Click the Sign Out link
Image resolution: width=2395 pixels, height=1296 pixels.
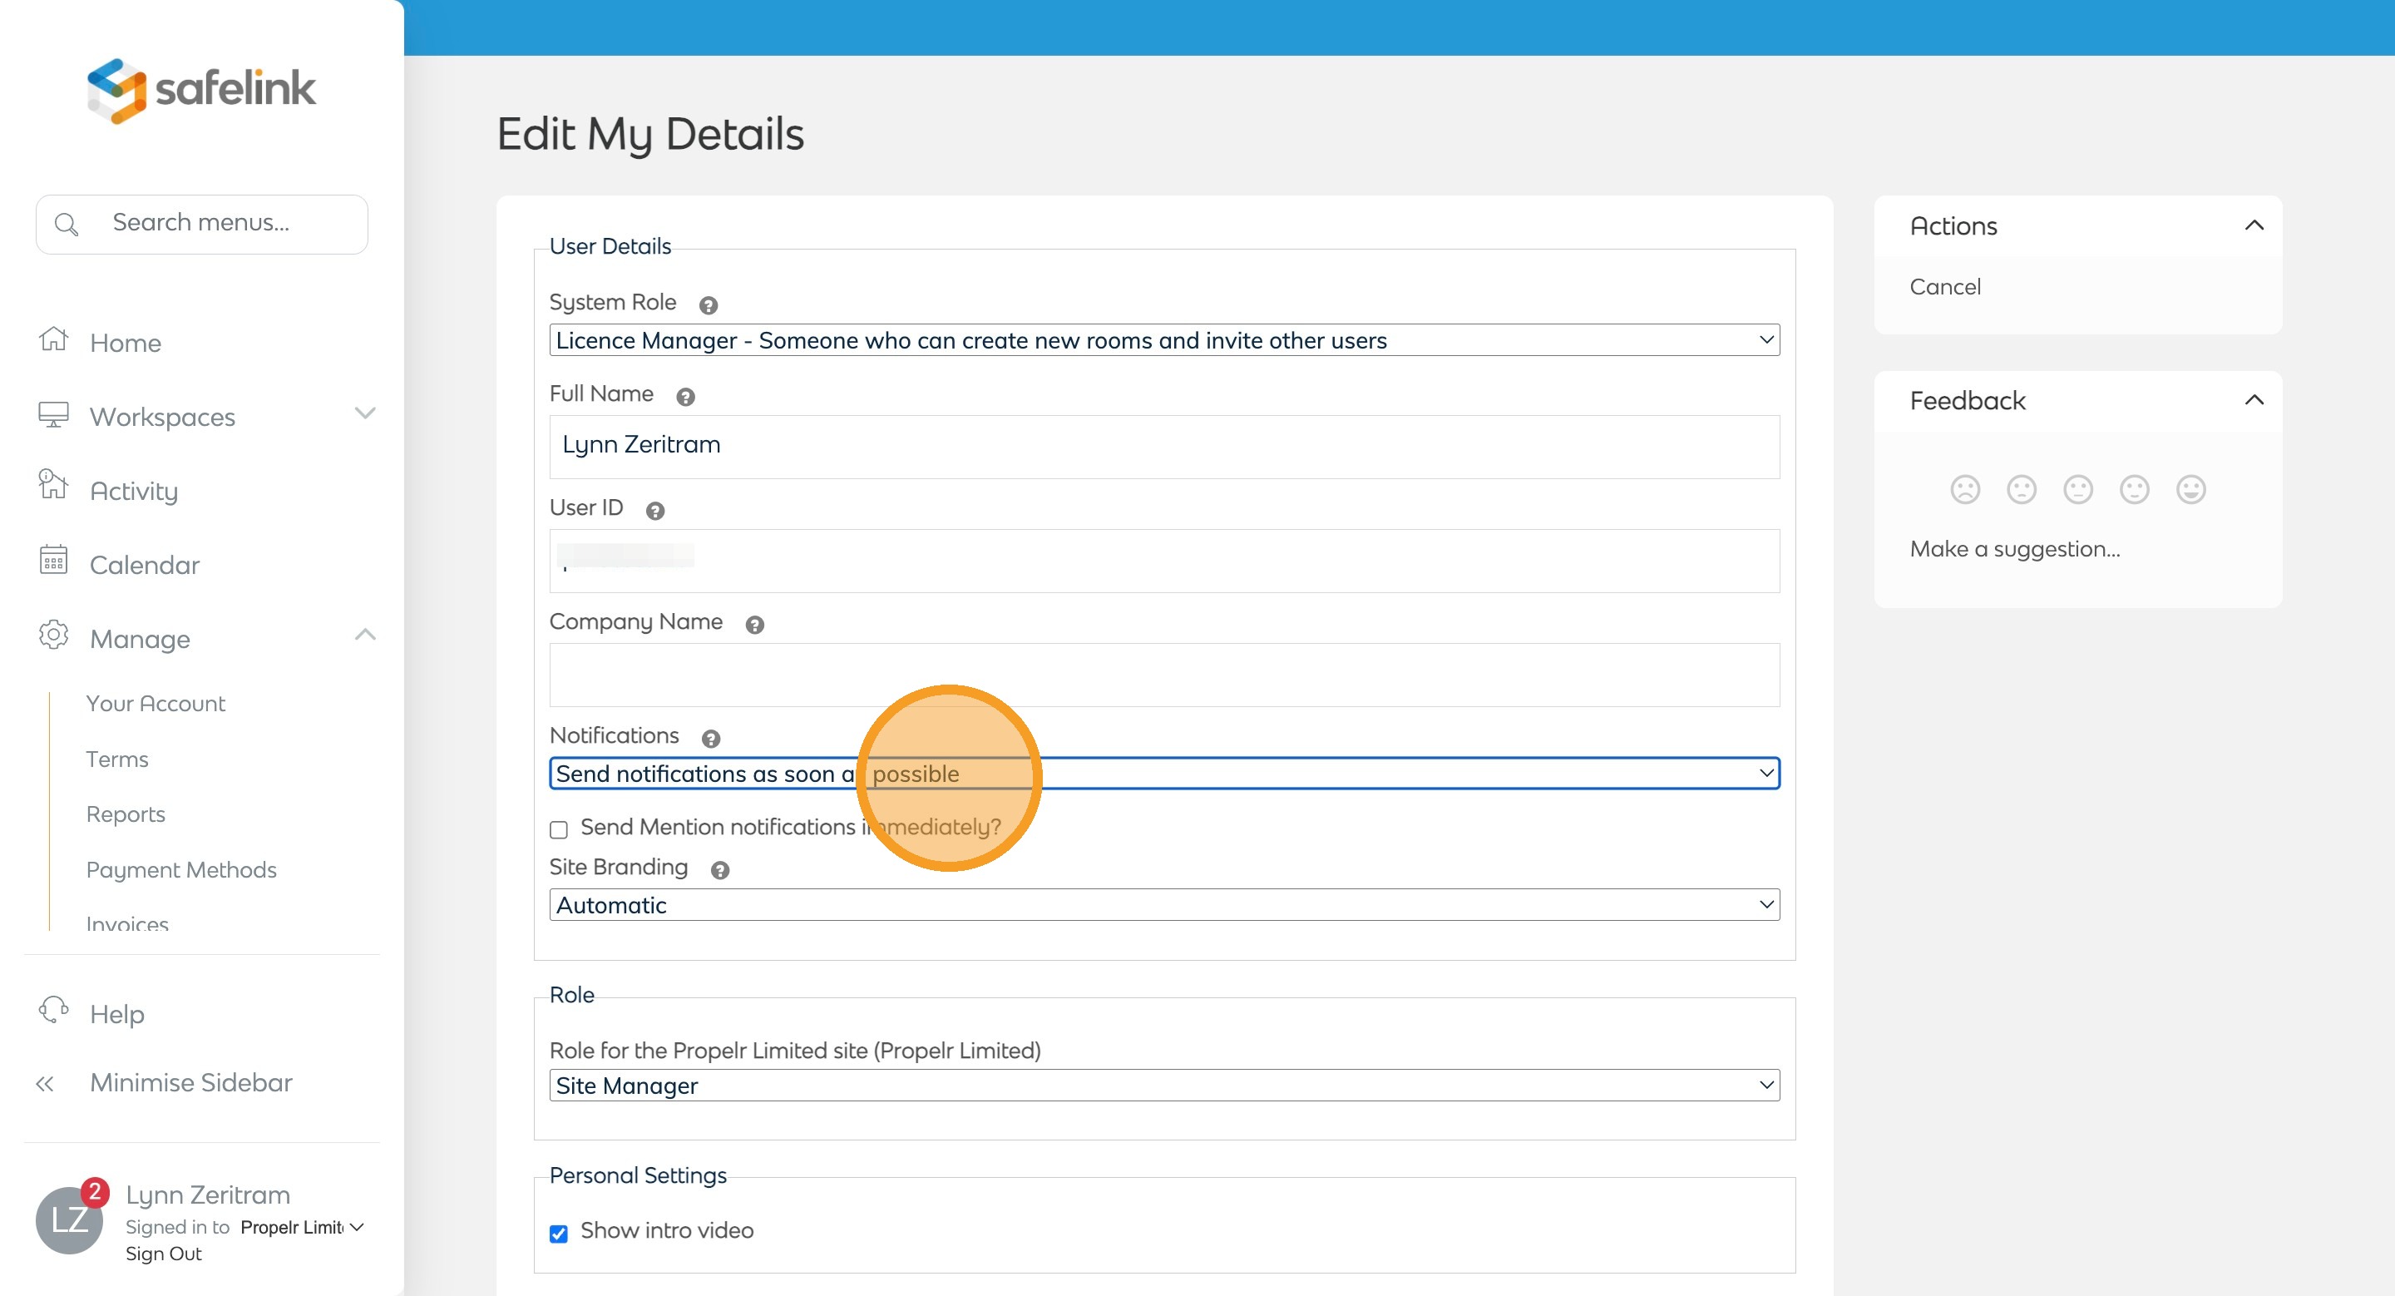coord(164,1254)
